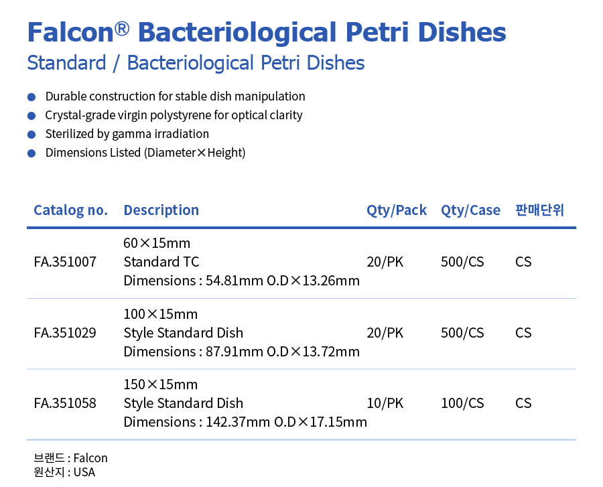Click the 150×15mm dish description text

[x=245, y=403]
